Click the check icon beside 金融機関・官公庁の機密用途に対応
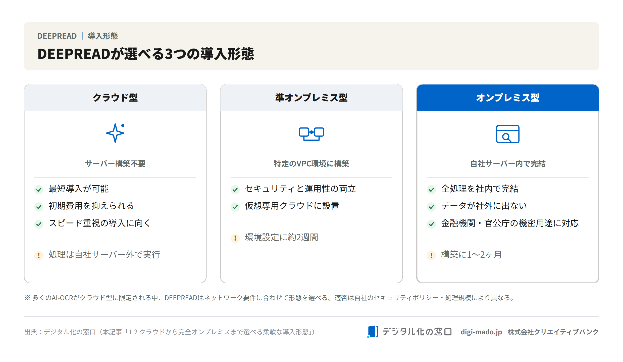Screen dimensions: 623x362 [431, 224]
